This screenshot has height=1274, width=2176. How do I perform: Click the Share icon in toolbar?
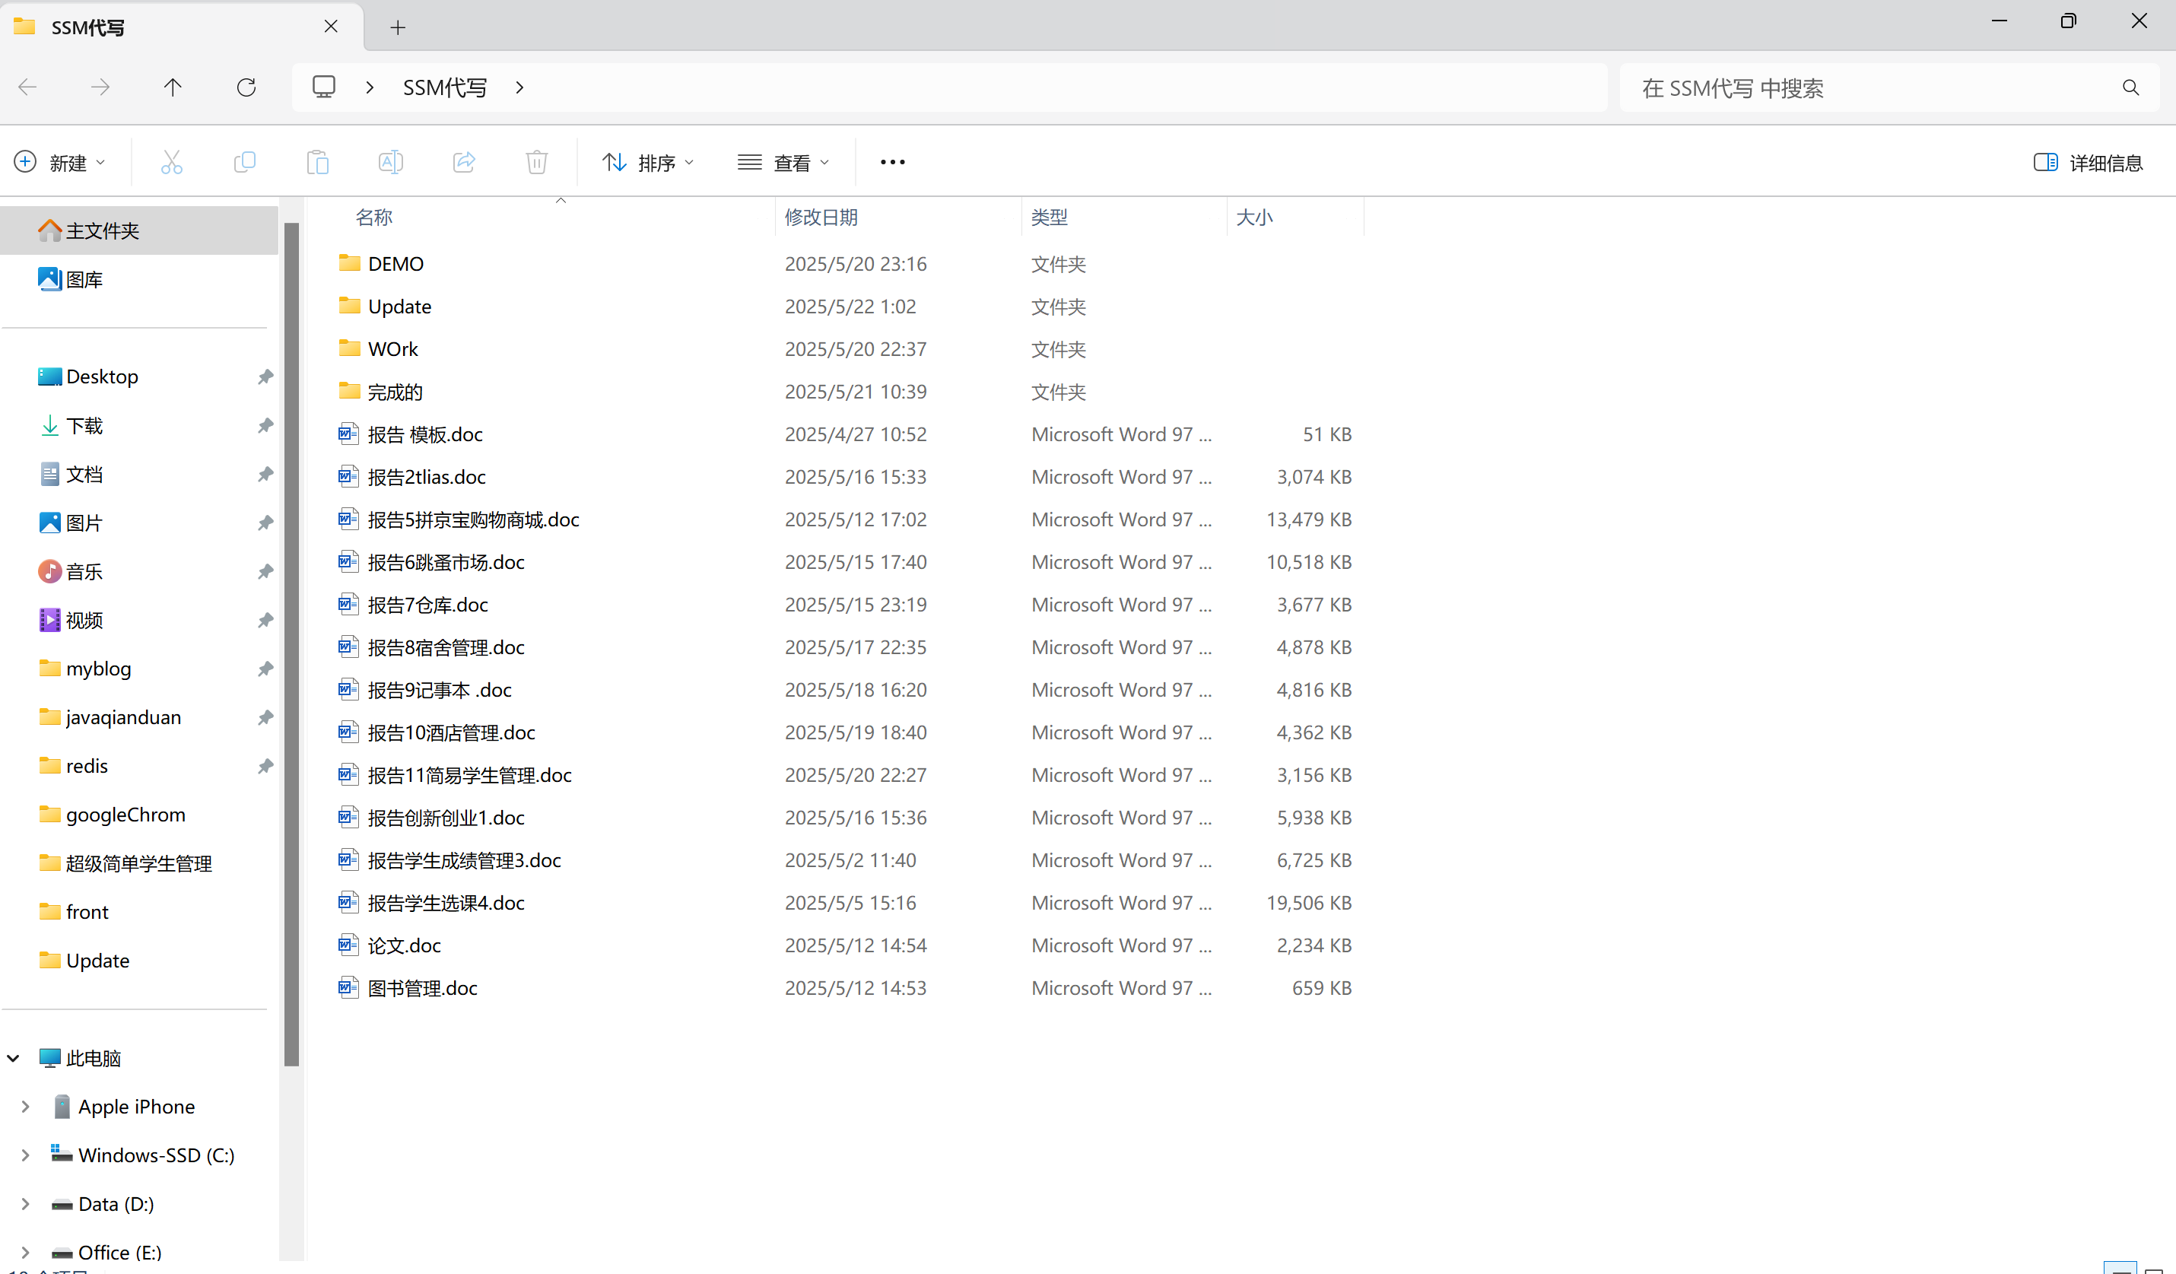tap(464, 162)
